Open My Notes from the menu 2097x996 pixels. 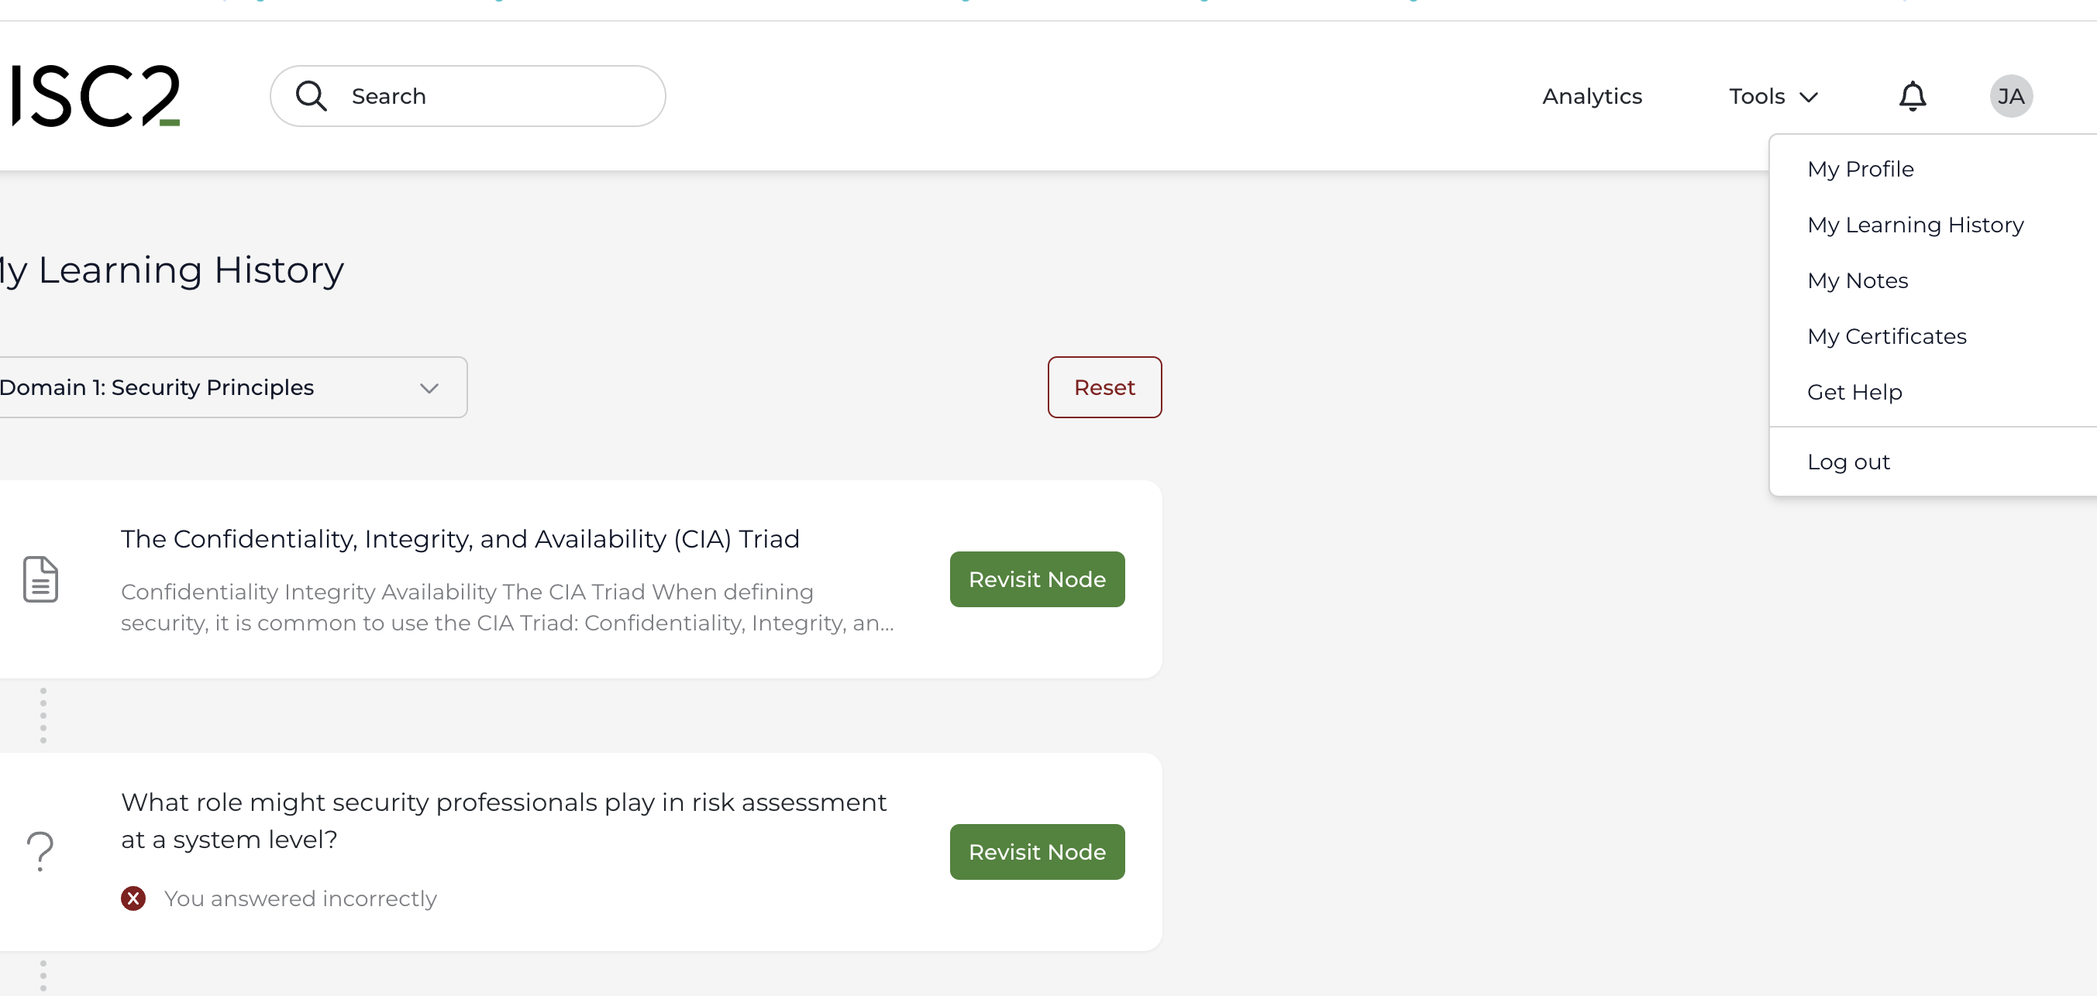click(1858, 280)
